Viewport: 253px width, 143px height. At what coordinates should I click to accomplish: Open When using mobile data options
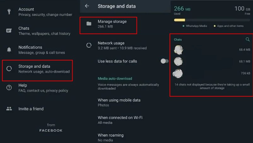click(x=125, y=102)
